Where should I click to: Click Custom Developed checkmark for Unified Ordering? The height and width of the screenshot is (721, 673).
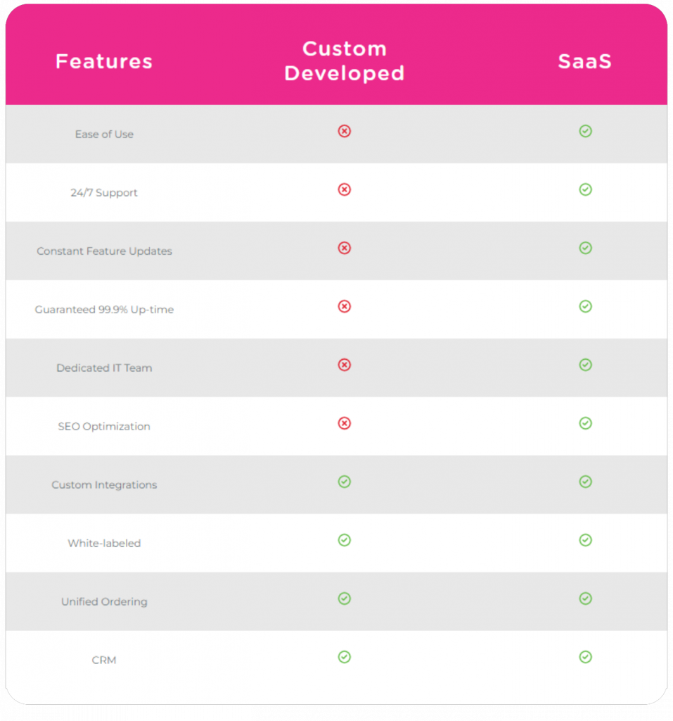point(344,599)
